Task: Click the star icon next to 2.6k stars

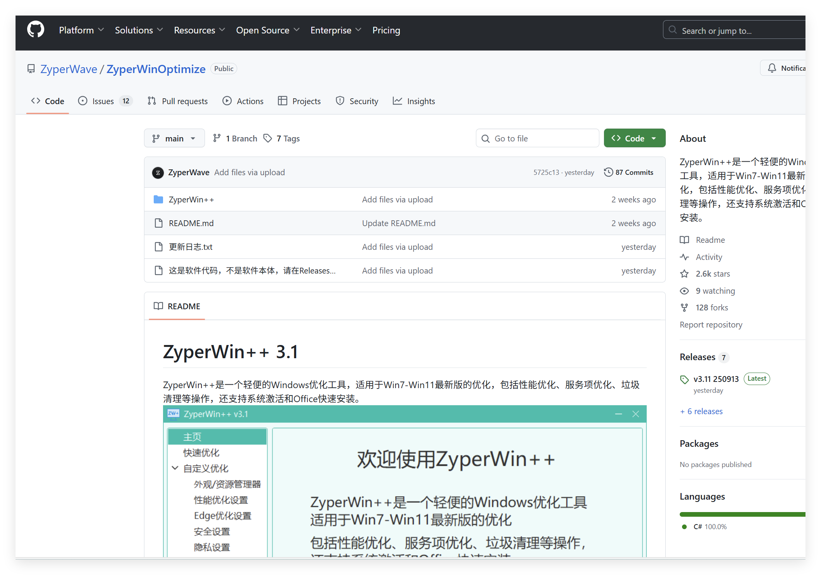Action: coord(684,274)
